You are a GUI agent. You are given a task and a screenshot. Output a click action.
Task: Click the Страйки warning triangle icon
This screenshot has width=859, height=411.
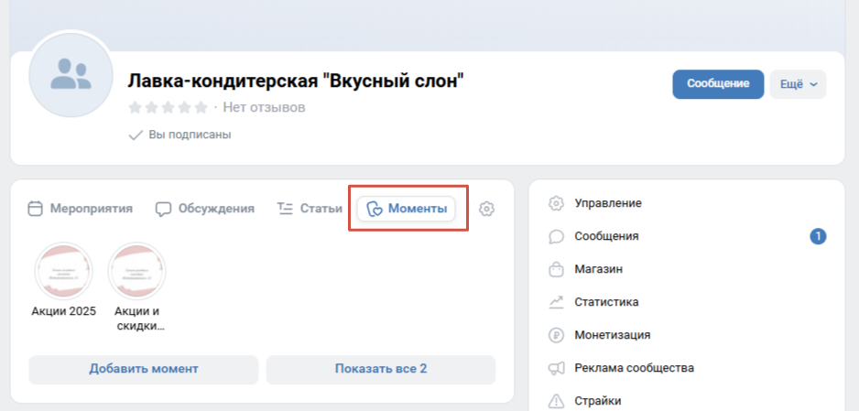coord(556,401)
